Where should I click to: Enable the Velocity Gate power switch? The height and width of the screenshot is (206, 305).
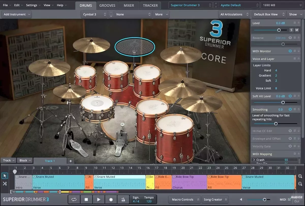[290, 146]
